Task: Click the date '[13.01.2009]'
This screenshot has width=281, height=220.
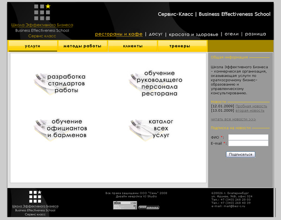Action: click(222, 110)
